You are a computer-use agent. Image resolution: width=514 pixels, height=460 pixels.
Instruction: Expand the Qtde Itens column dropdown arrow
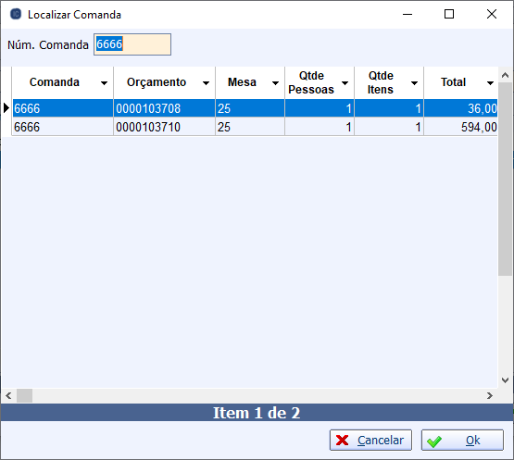tap(415, 83)
